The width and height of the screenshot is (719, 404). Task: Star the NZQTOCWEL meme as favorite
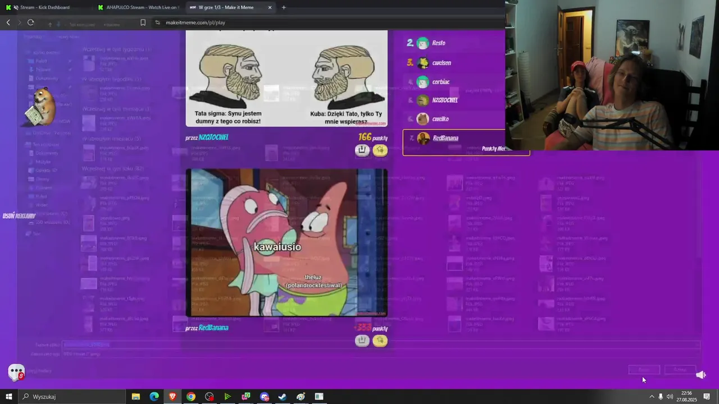(380, 150)
